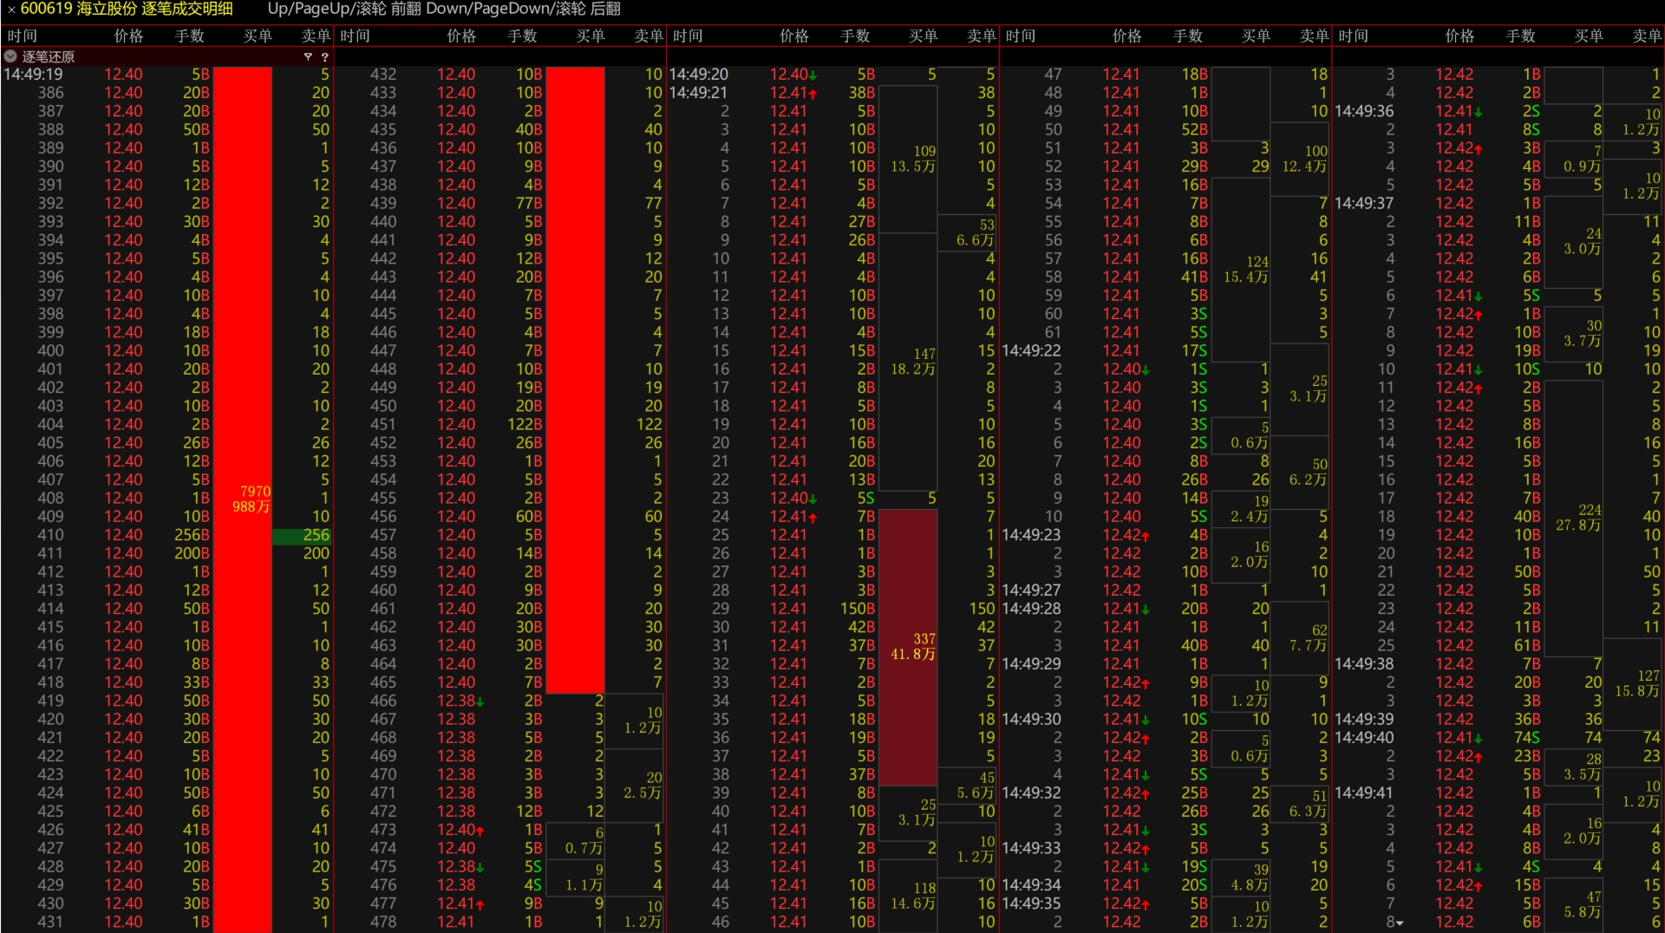Click the 224 27.8万 buy order box
Screen dimensions: 1665x933
[x=1574, y=518]
